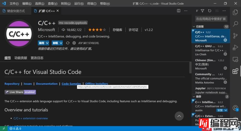Screen dimensions: 241x131
Task: Collapse the 推荐 section
Action: 194,97
